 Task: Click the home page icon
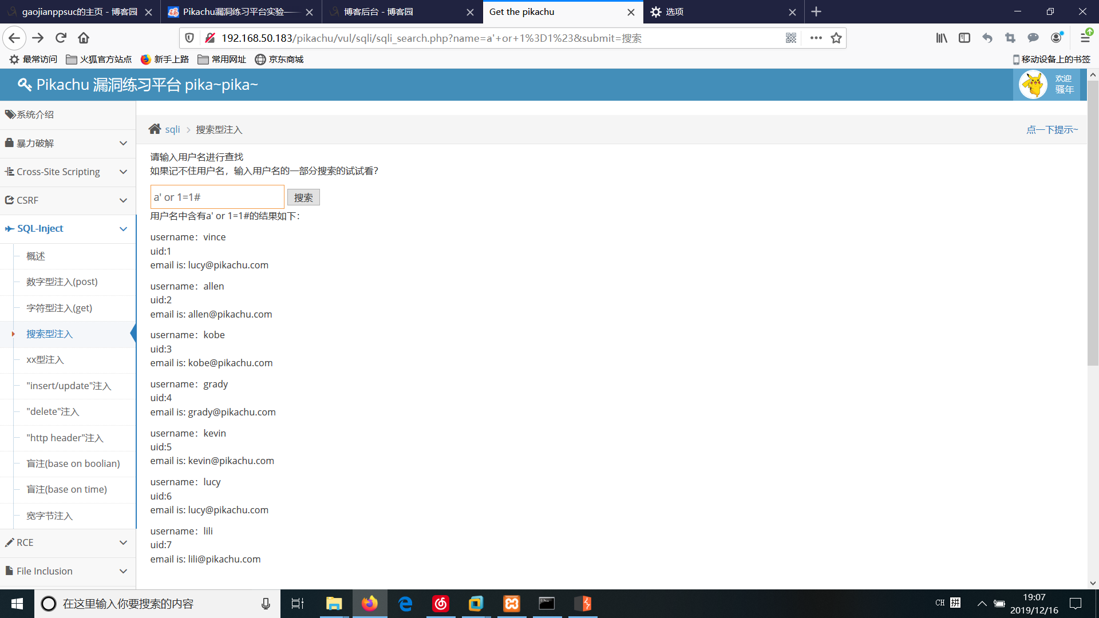(84, 38)
